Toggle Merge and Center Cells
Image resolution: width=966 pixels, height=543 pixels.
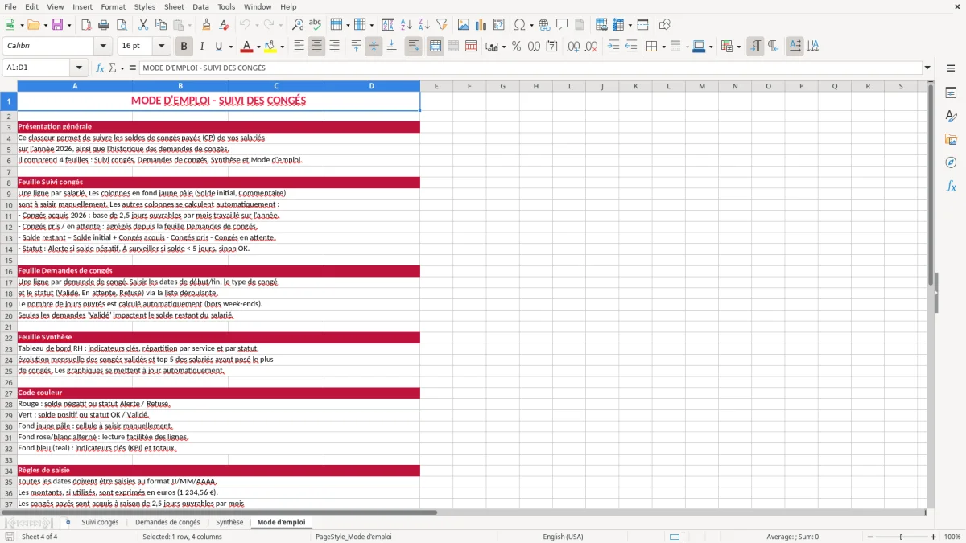[x=436, y=47]
